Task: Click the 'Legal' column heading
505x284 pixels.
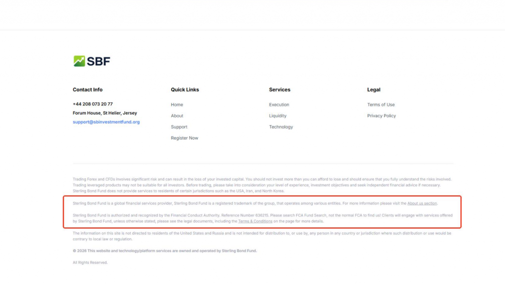Action: pos(374,90)
